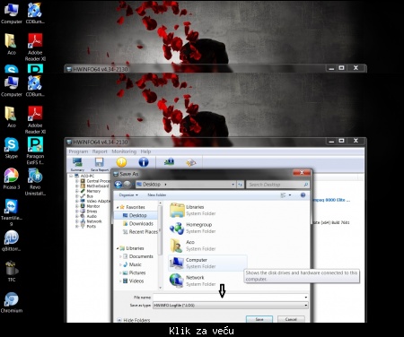The width and height of the screenshot is (404, 337).
Task: Click Hide Folders in Save As
Action: (x=136, y=320)
